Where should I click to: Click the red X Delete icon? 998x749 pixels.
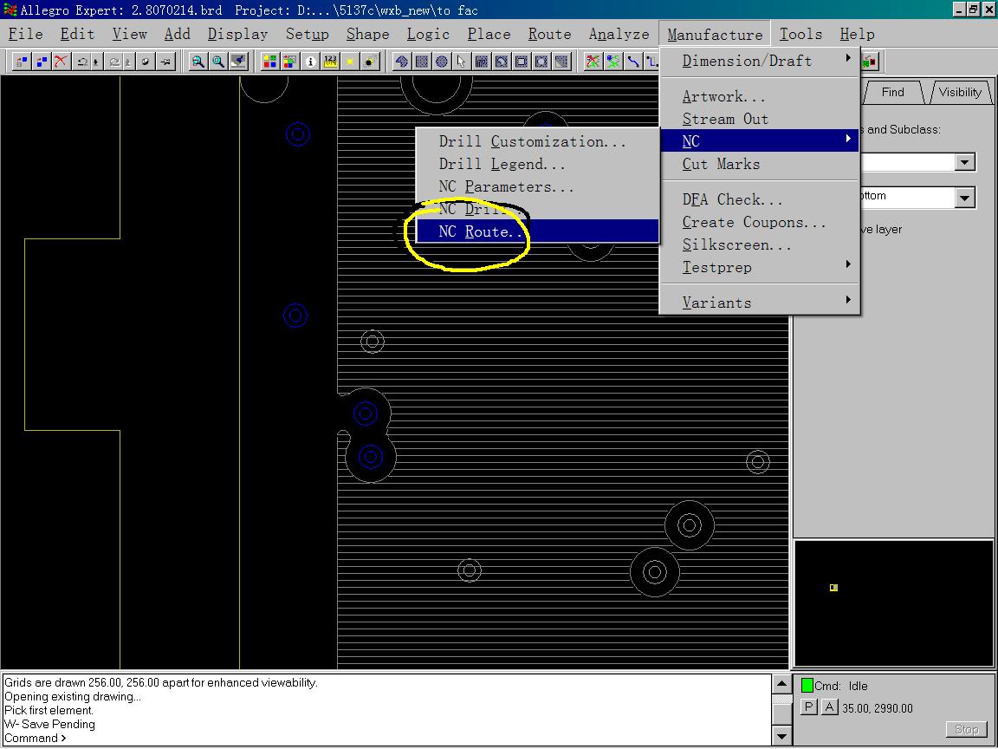(x=62, y=62)
